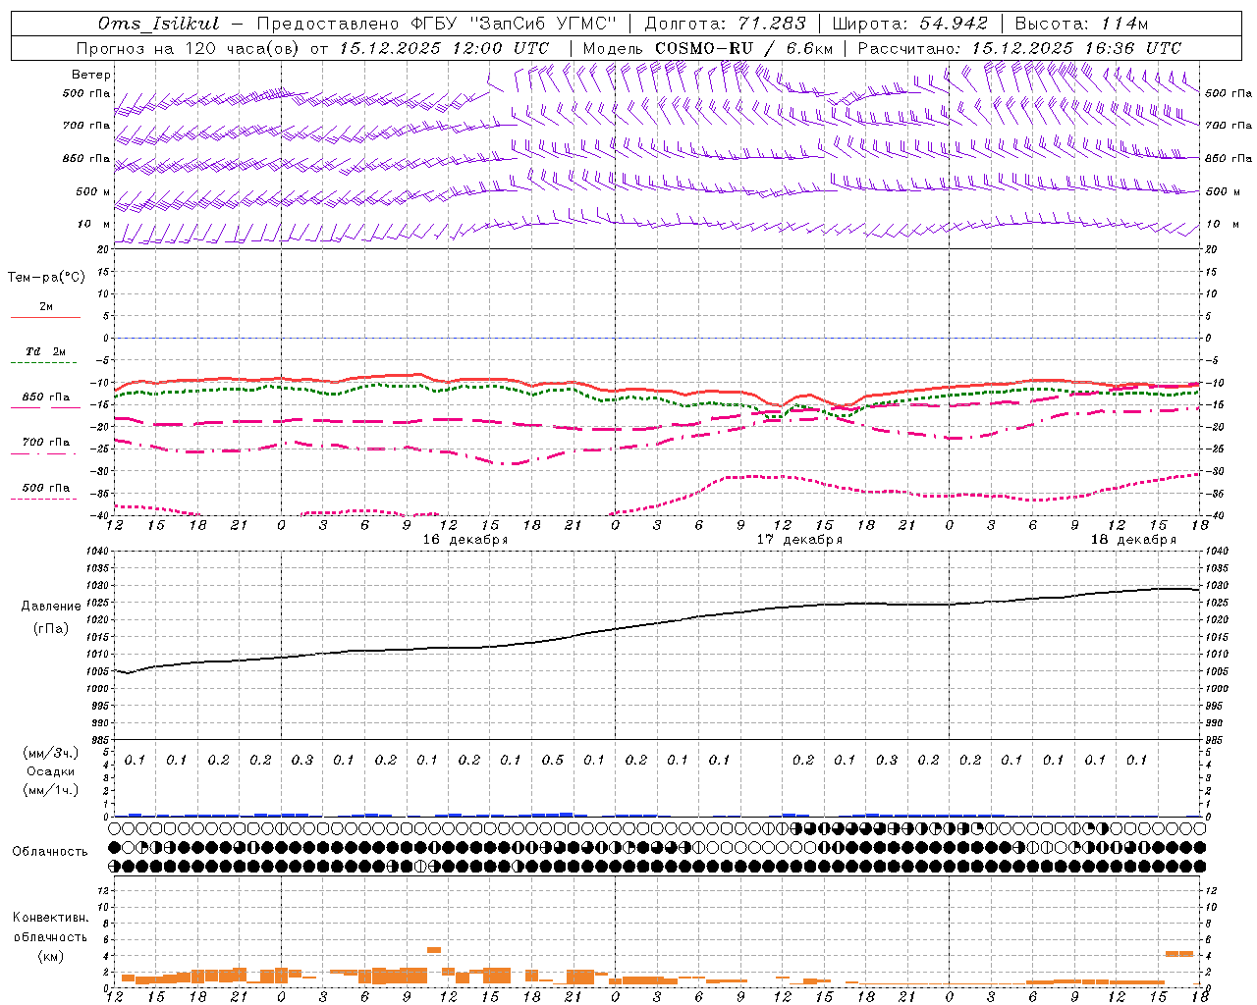Click the 500 м wind level label on left
The width and height of the screenshot is (1257, 1005).
point(93,191)
